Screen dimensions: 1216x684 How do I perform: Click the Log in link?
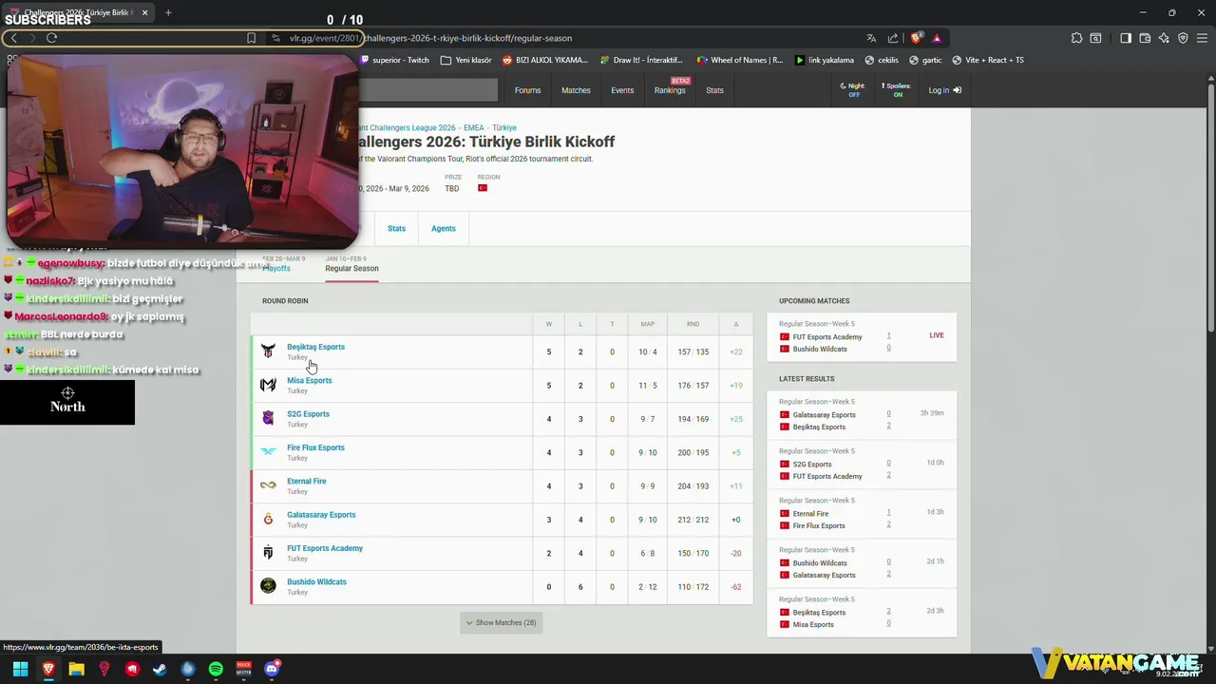[x=944, y=90]
